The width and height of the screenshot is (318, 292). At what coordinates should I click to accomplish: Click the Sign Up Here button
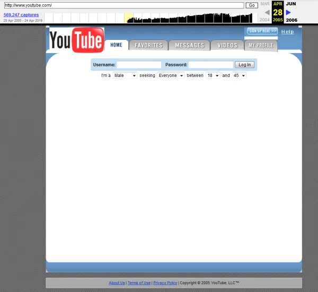[x=262, y=31]
